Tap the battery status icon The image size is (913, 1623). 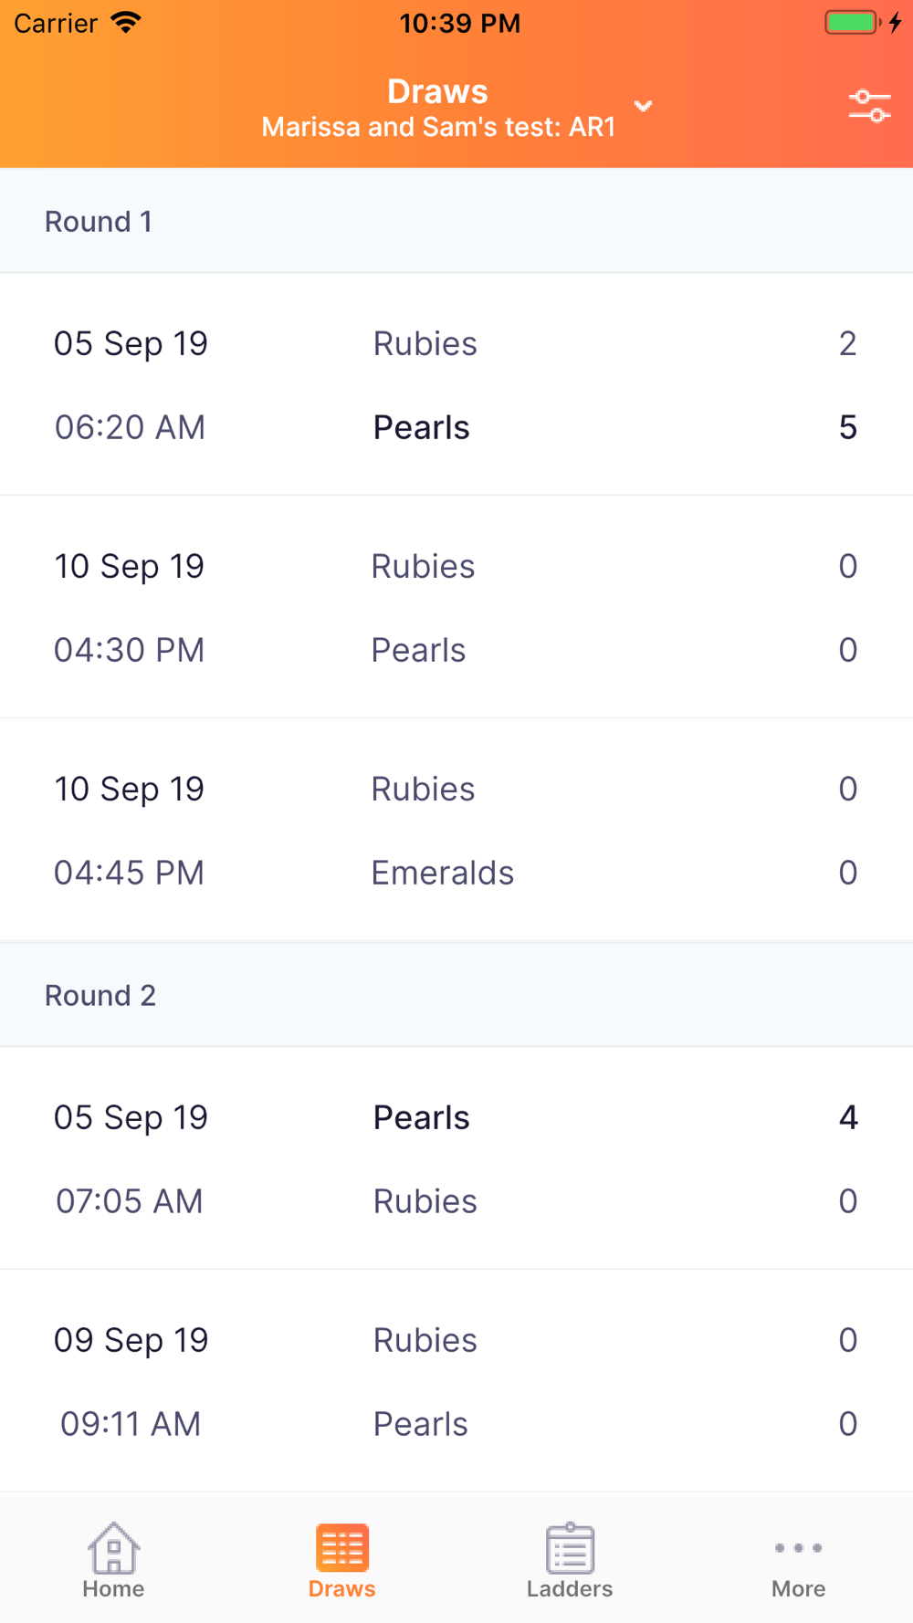click(x=851, y=23)
